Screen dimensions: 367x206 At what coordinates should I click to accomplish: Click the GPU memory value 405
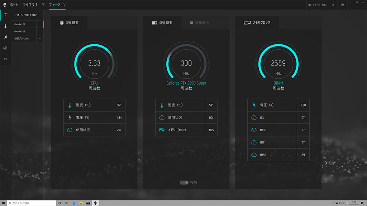coord(211,130)
